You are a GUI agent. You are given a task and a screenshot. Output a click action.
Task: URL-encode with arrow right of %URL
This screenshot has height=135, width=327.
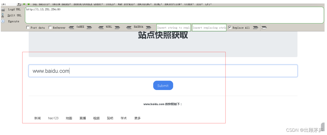[x=117, y=27]
